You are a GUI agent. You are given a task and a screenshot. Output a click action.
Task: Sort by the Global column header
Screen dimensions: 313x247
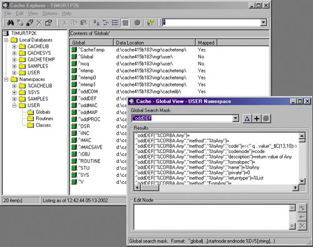[91, 43]
